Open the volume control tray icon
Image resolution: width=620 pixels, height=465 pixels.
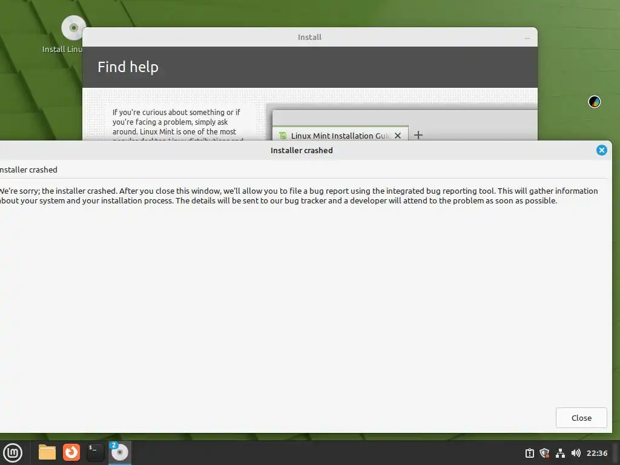[x=576, y=453]
